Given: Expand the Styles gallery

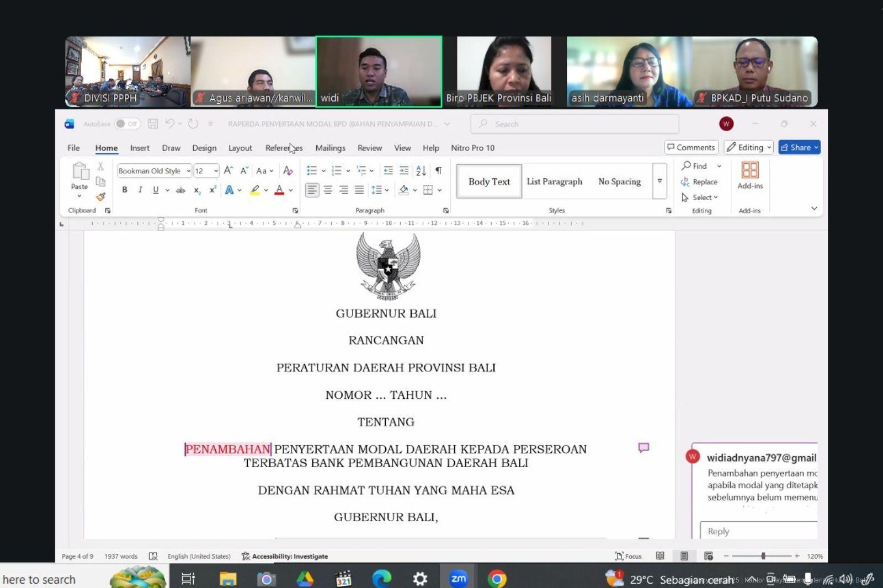Looking at the screenshot, I should click(x=659, y=181).
